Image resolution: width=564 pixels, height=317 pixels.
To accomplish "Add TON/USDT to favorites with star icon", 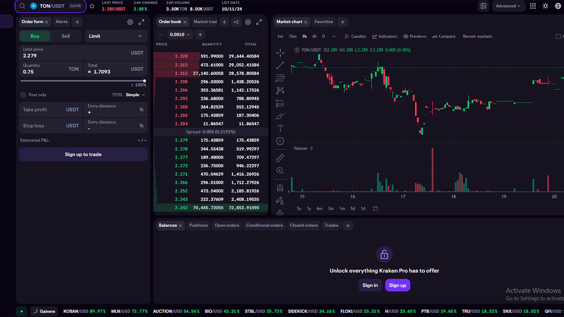I will click(x=92, y=6).
